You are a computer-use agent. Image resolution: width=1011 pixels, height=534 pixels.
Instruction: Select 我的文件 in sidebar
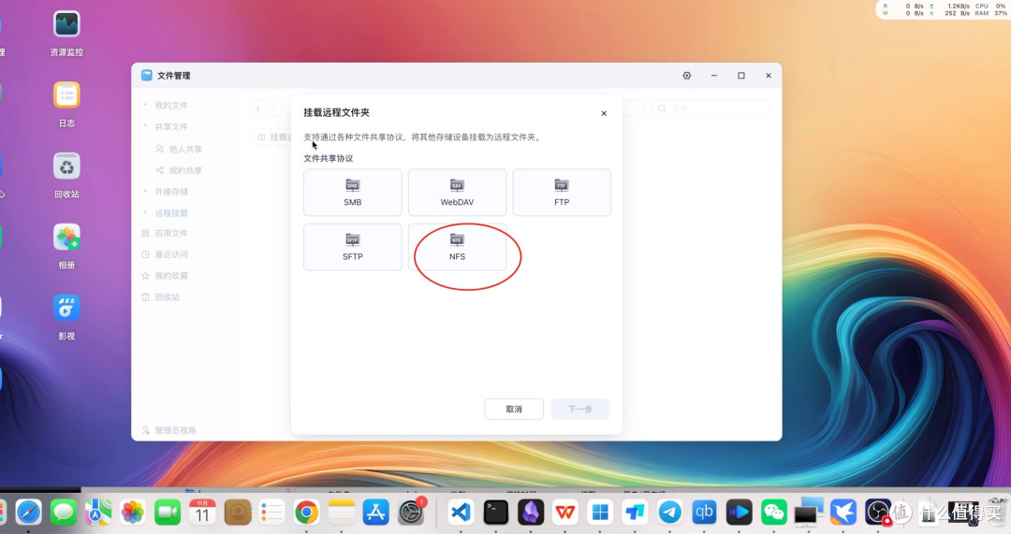point(171,105)
